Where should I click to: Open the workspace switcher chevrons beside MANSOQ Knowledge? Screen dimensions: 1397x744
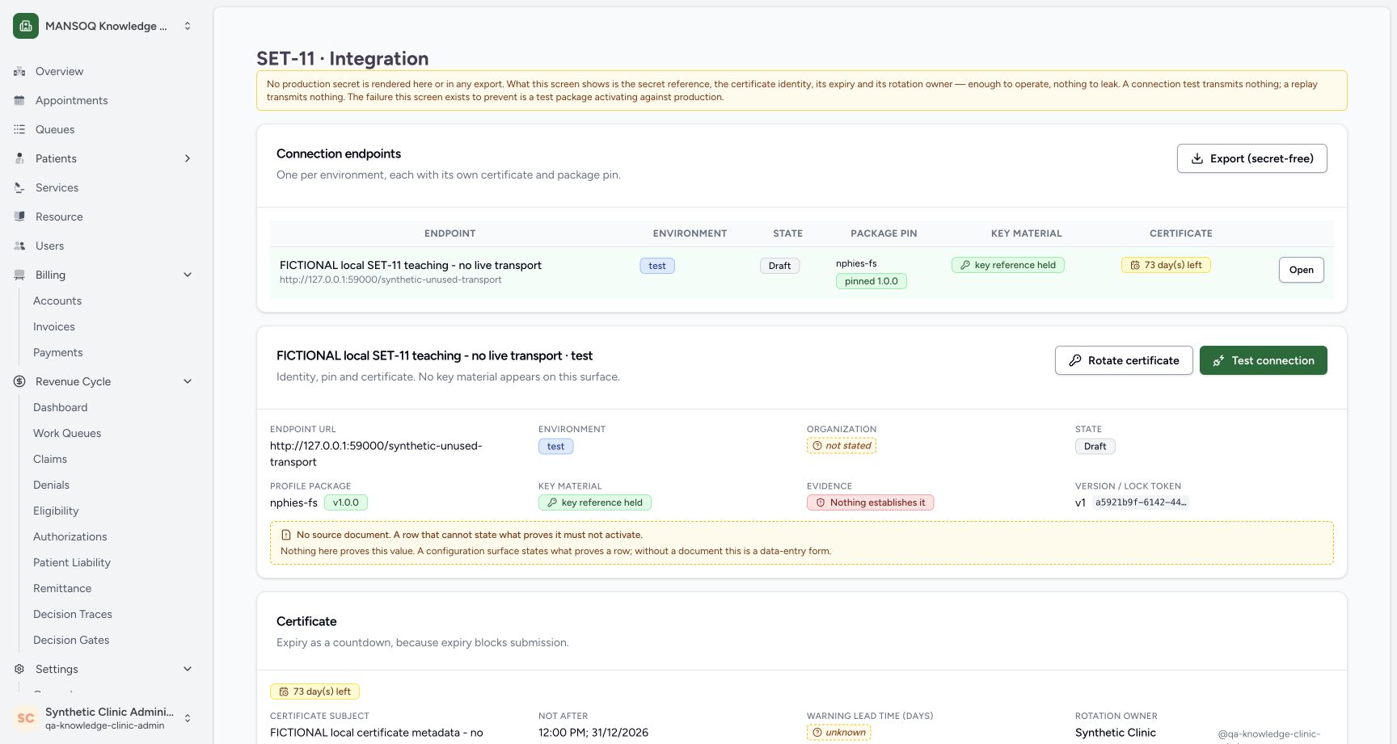pyautogui.click(x=188, y=26)
